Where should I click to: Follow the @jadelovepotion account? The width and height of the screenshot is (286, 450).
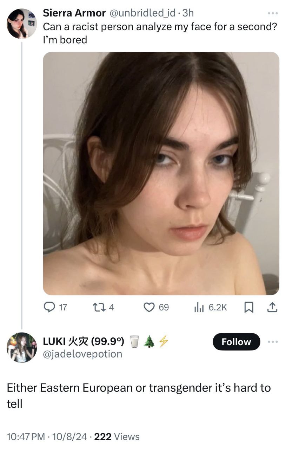point(236,342)
